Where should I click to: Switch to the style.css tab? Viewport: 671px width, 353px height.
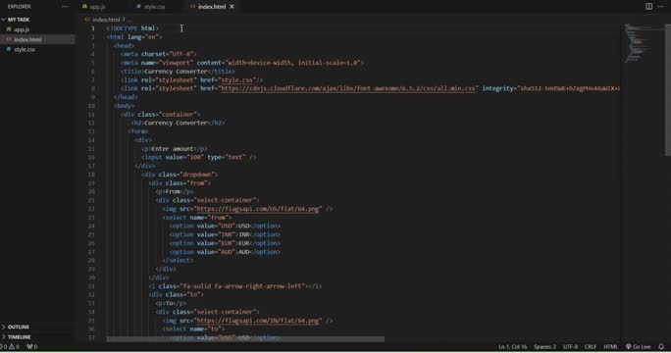[151, 7]
